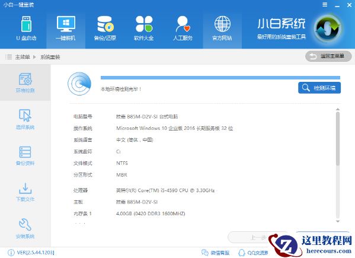The height and width of the screenshot is (258, 355).
Task: Go to 备份资料 step in sidebar
Action: (25, 156)
